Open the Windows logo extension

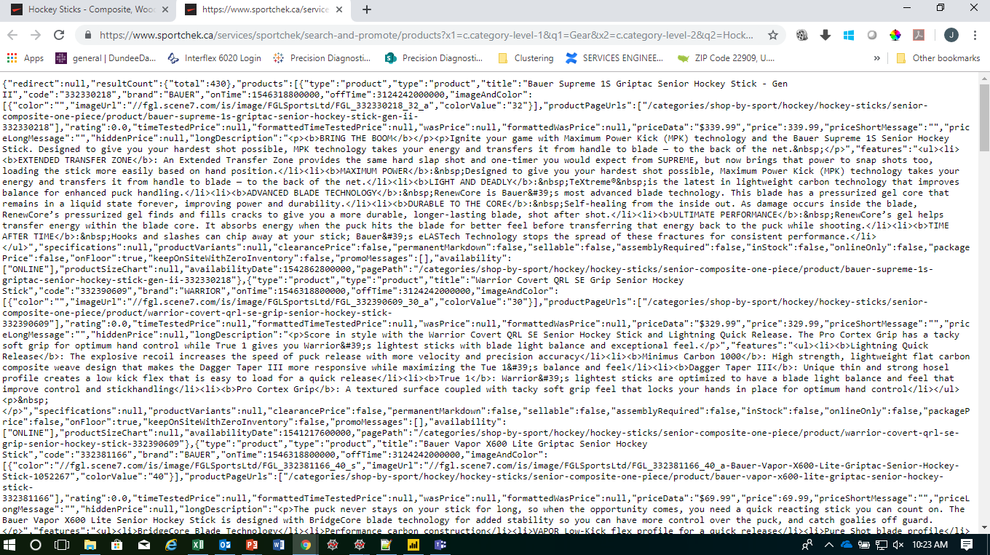pyautogui.click(x=848, y=35)
